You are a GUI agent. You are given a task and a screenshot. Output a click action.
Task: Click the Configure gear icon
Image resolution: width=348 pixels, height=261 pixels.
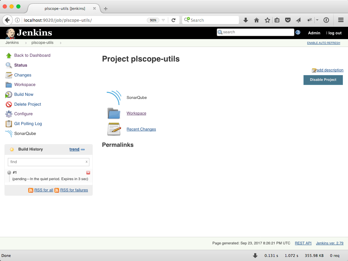click(8, 114)
